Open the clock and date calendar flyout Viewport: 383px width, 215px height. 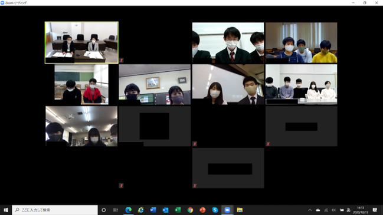(361, 210)
